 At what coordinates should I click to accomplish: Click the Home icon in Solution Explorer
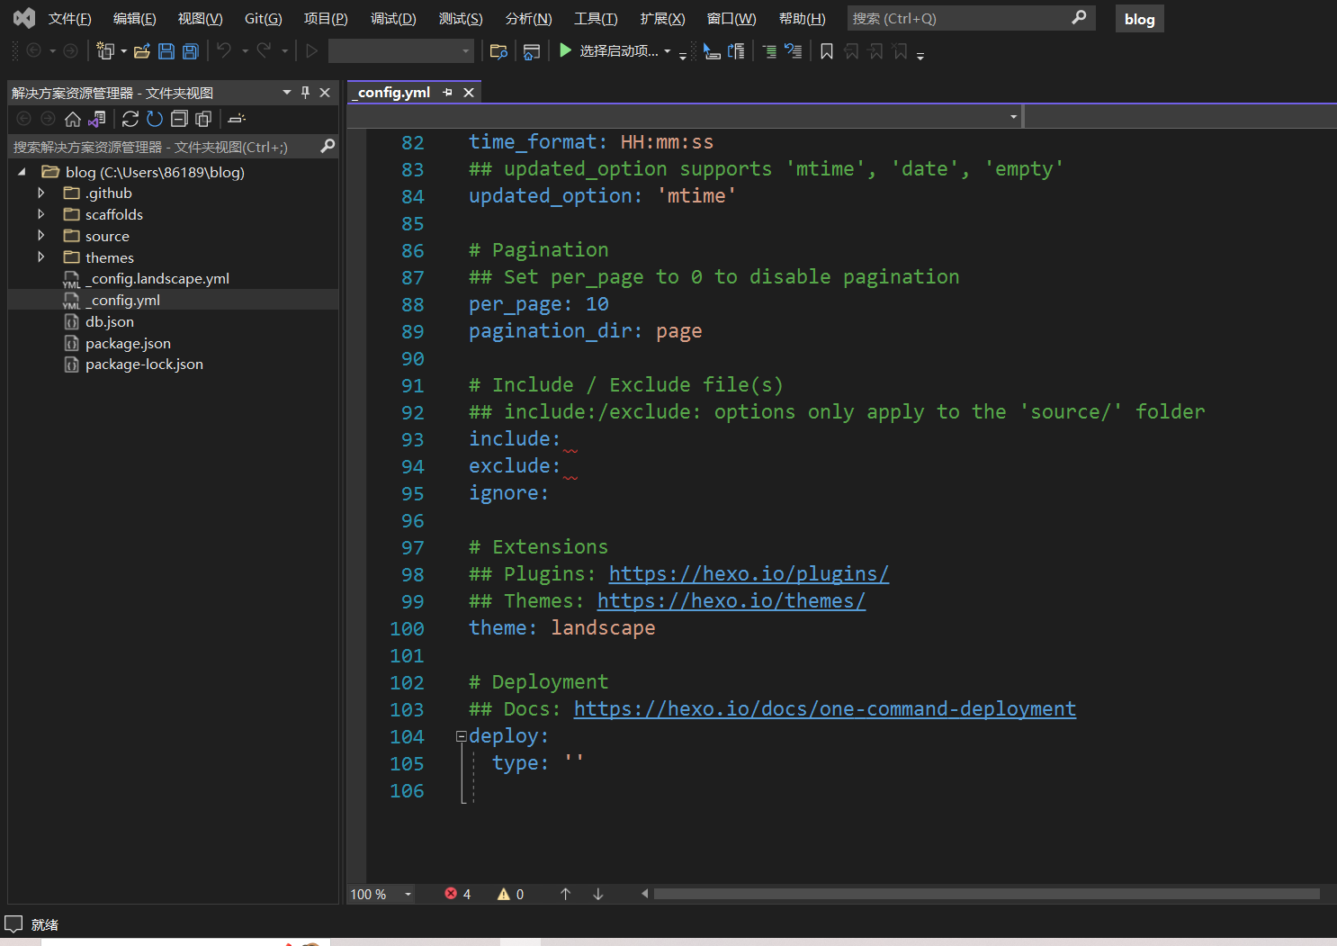(73, 119)
